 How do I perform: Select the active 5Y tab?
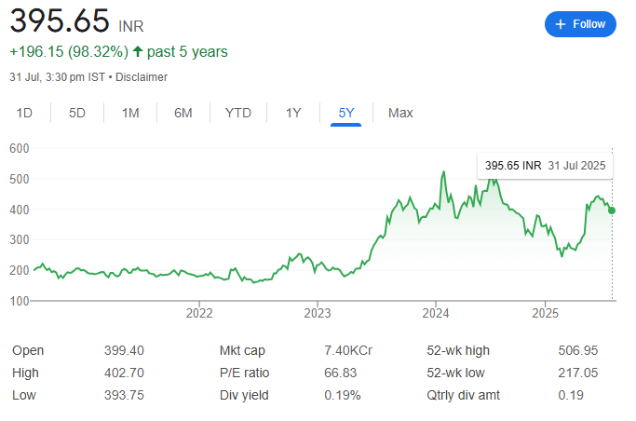(346, 113)
